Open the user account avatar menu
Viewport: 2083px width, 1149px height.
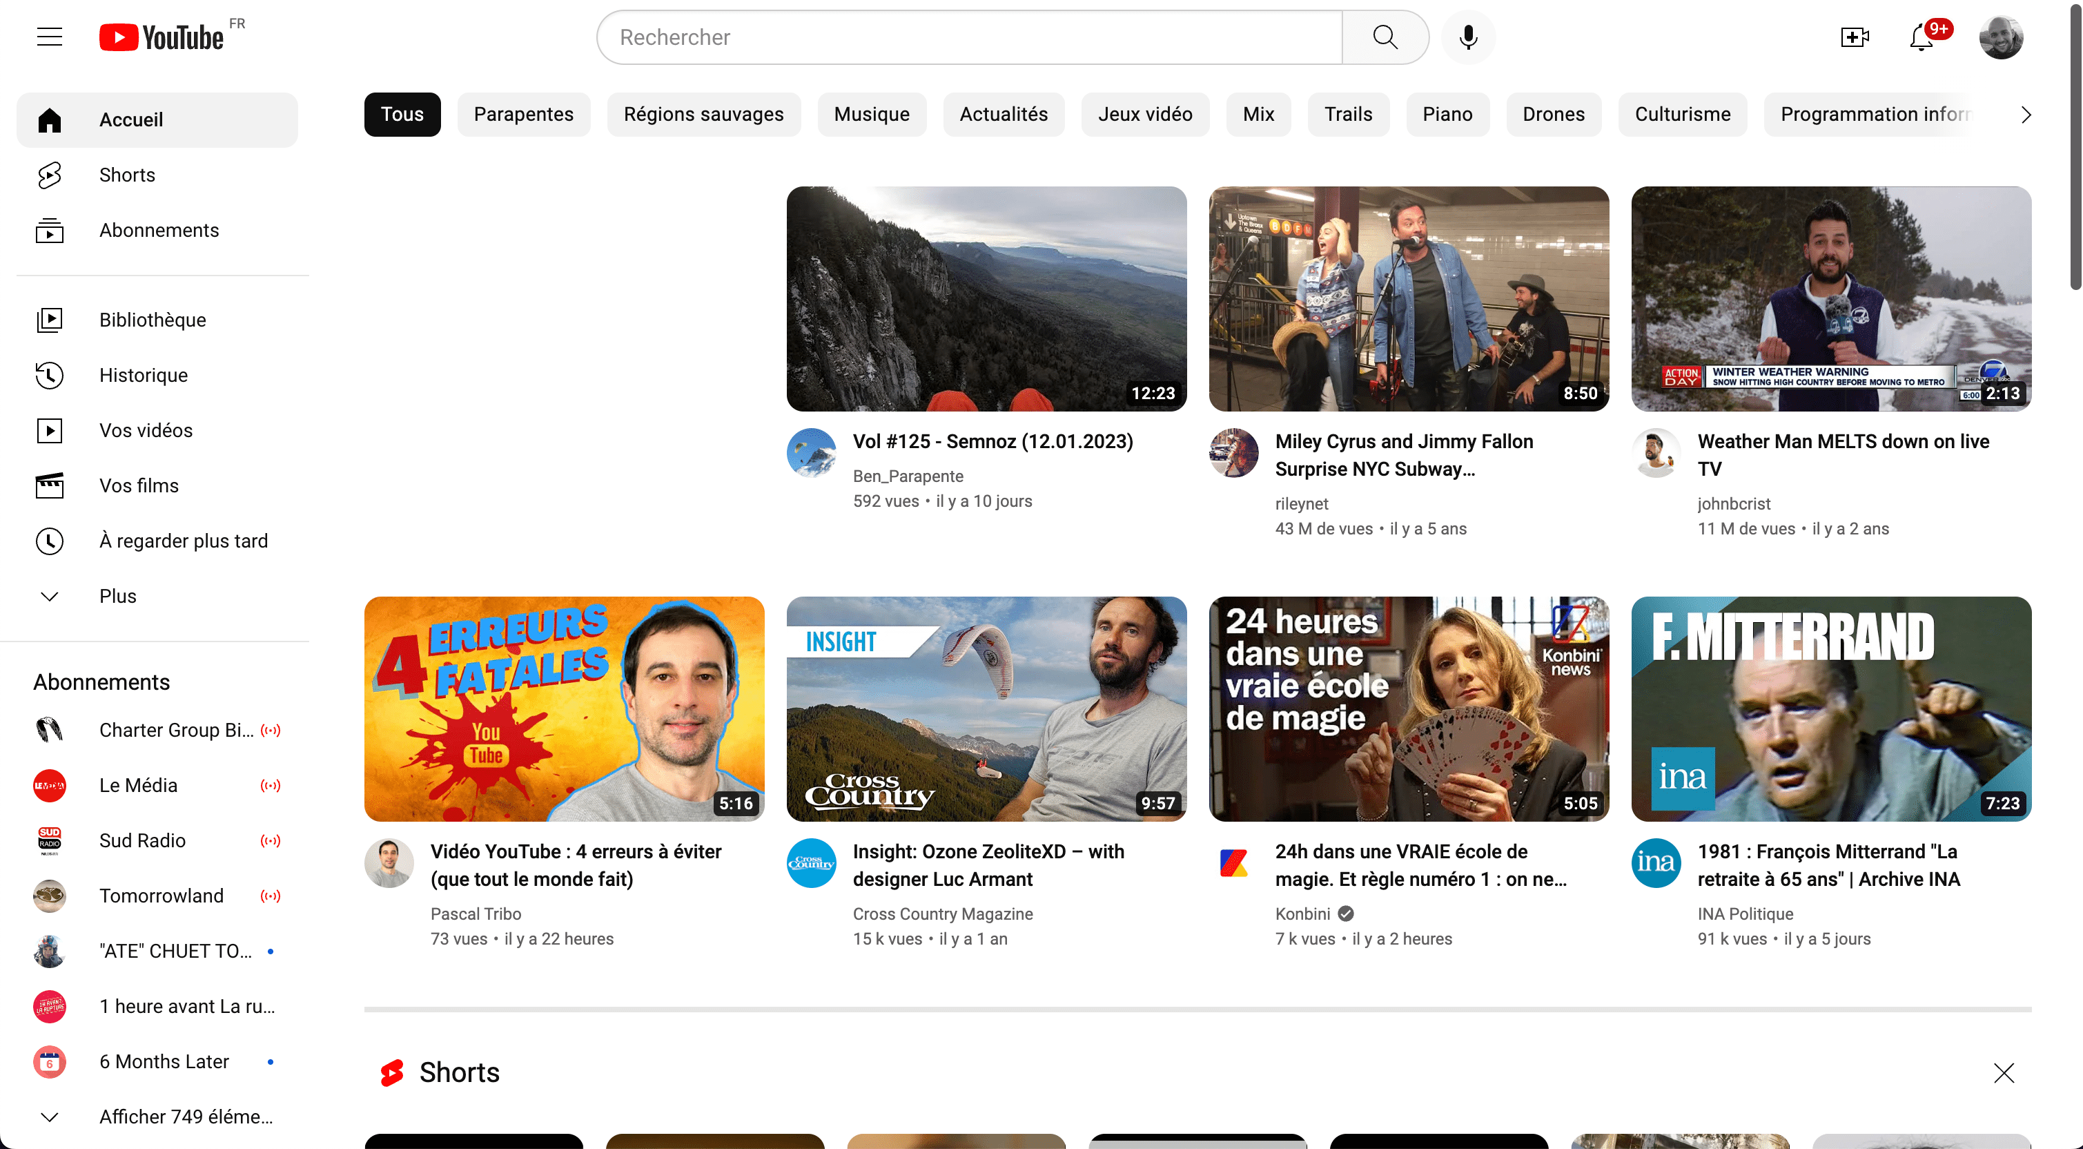2000,37
